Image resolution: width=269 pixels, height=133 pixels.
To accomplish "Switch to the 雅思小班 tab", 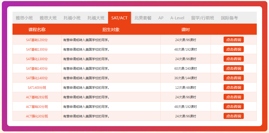I will point(24,18).
